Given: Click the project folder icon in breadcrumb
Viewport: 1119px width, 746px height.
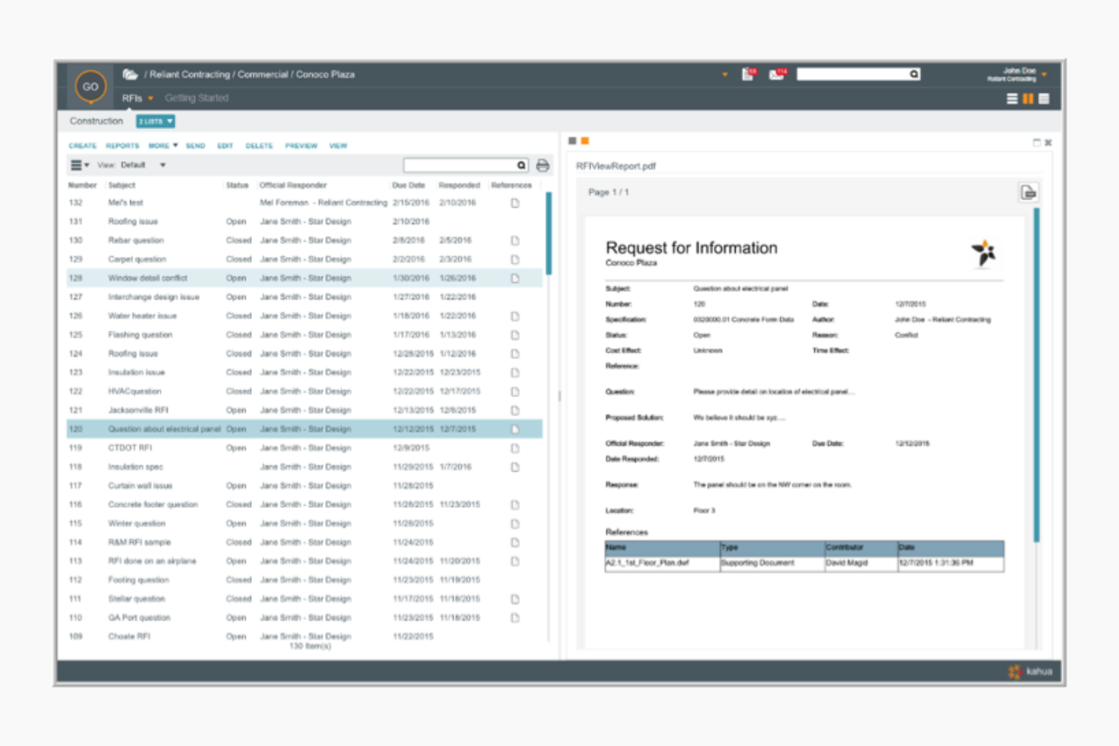Looking at the screenshot, I should (130, 74).
